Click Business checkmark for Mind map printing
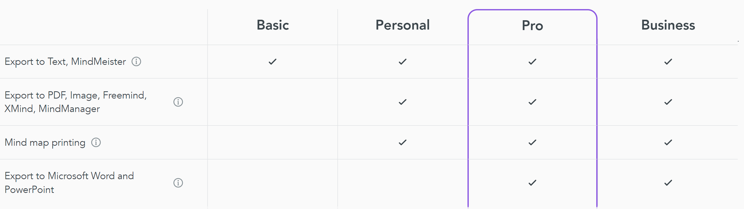 tap(668, 143)
